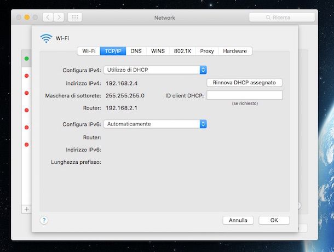Go to the Proxy tab
334x252 pixels.
207,51
